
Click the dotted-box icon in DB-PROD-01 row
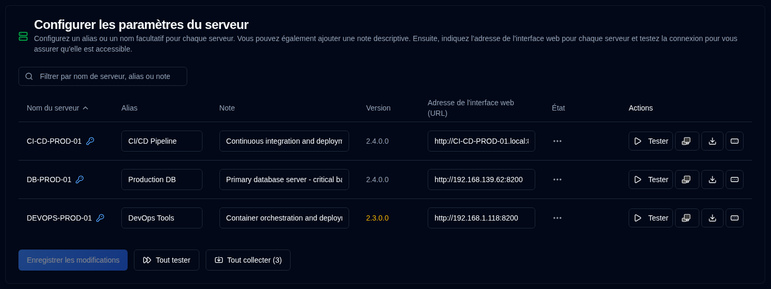[x=735, y=180]
